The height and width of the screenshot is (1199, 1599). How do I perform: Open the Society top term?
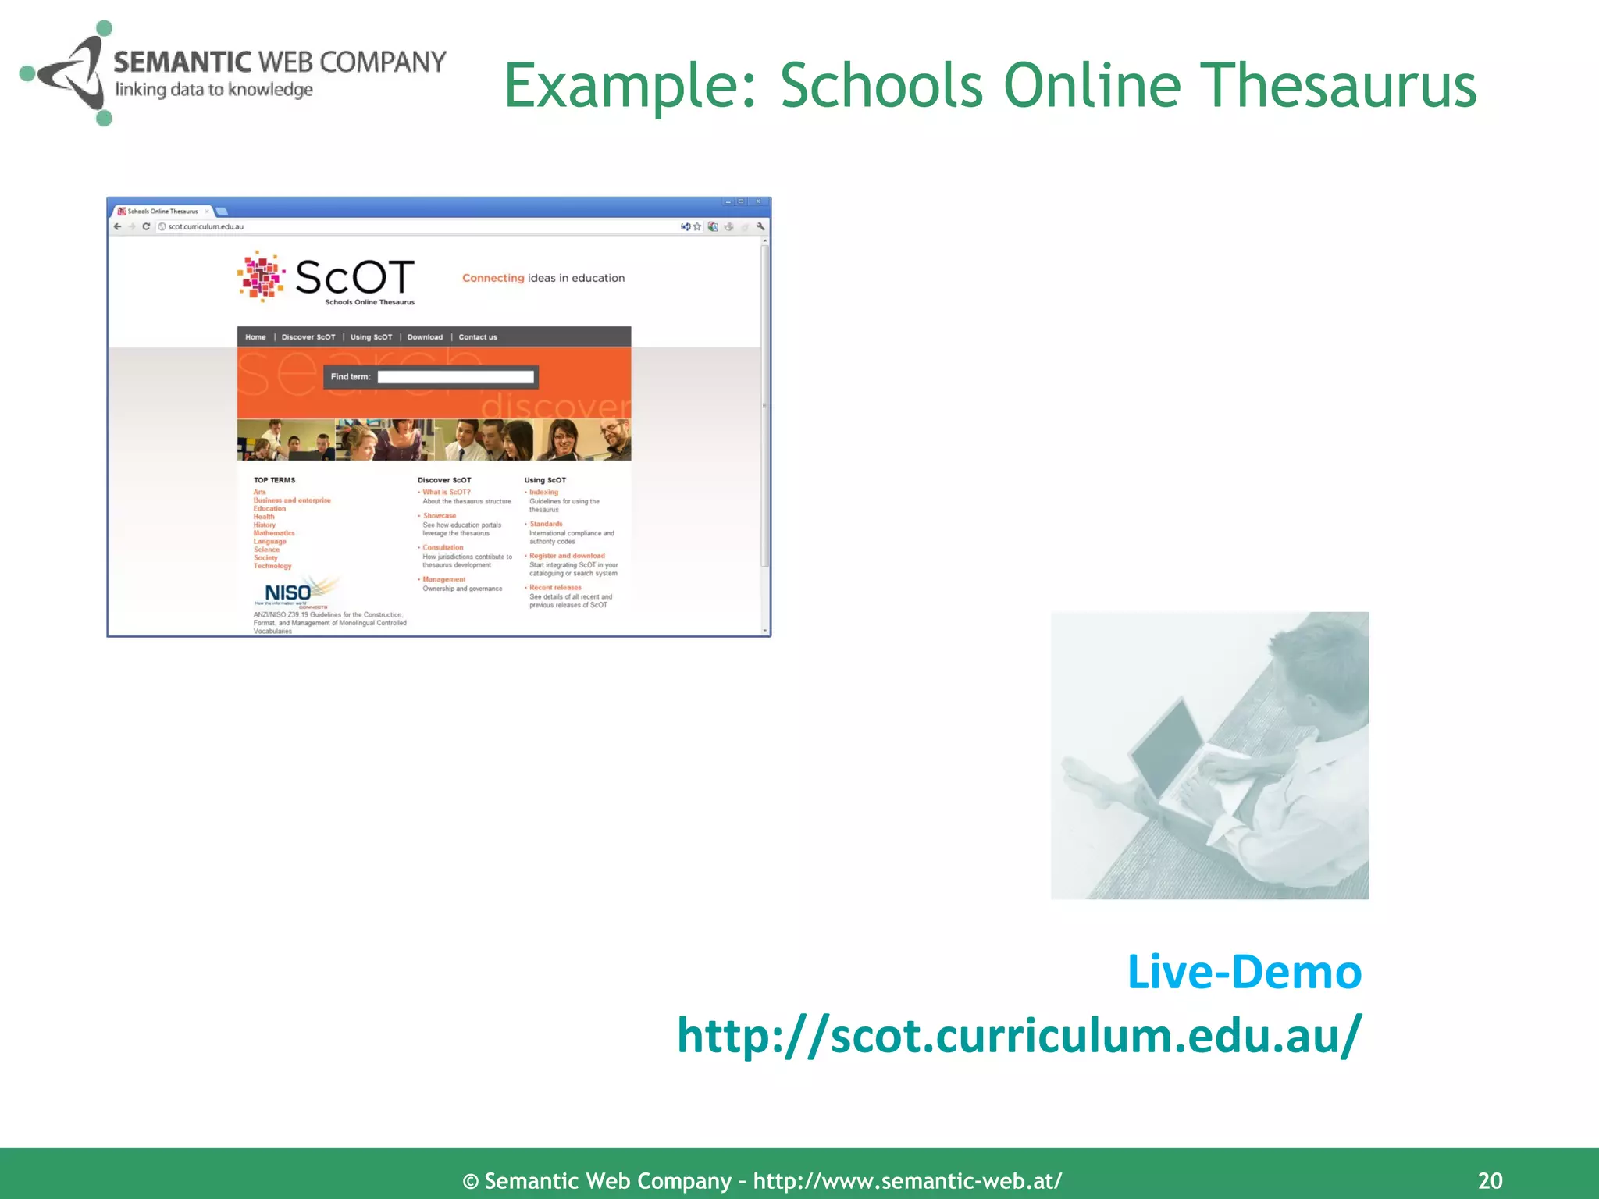(265, 558)
